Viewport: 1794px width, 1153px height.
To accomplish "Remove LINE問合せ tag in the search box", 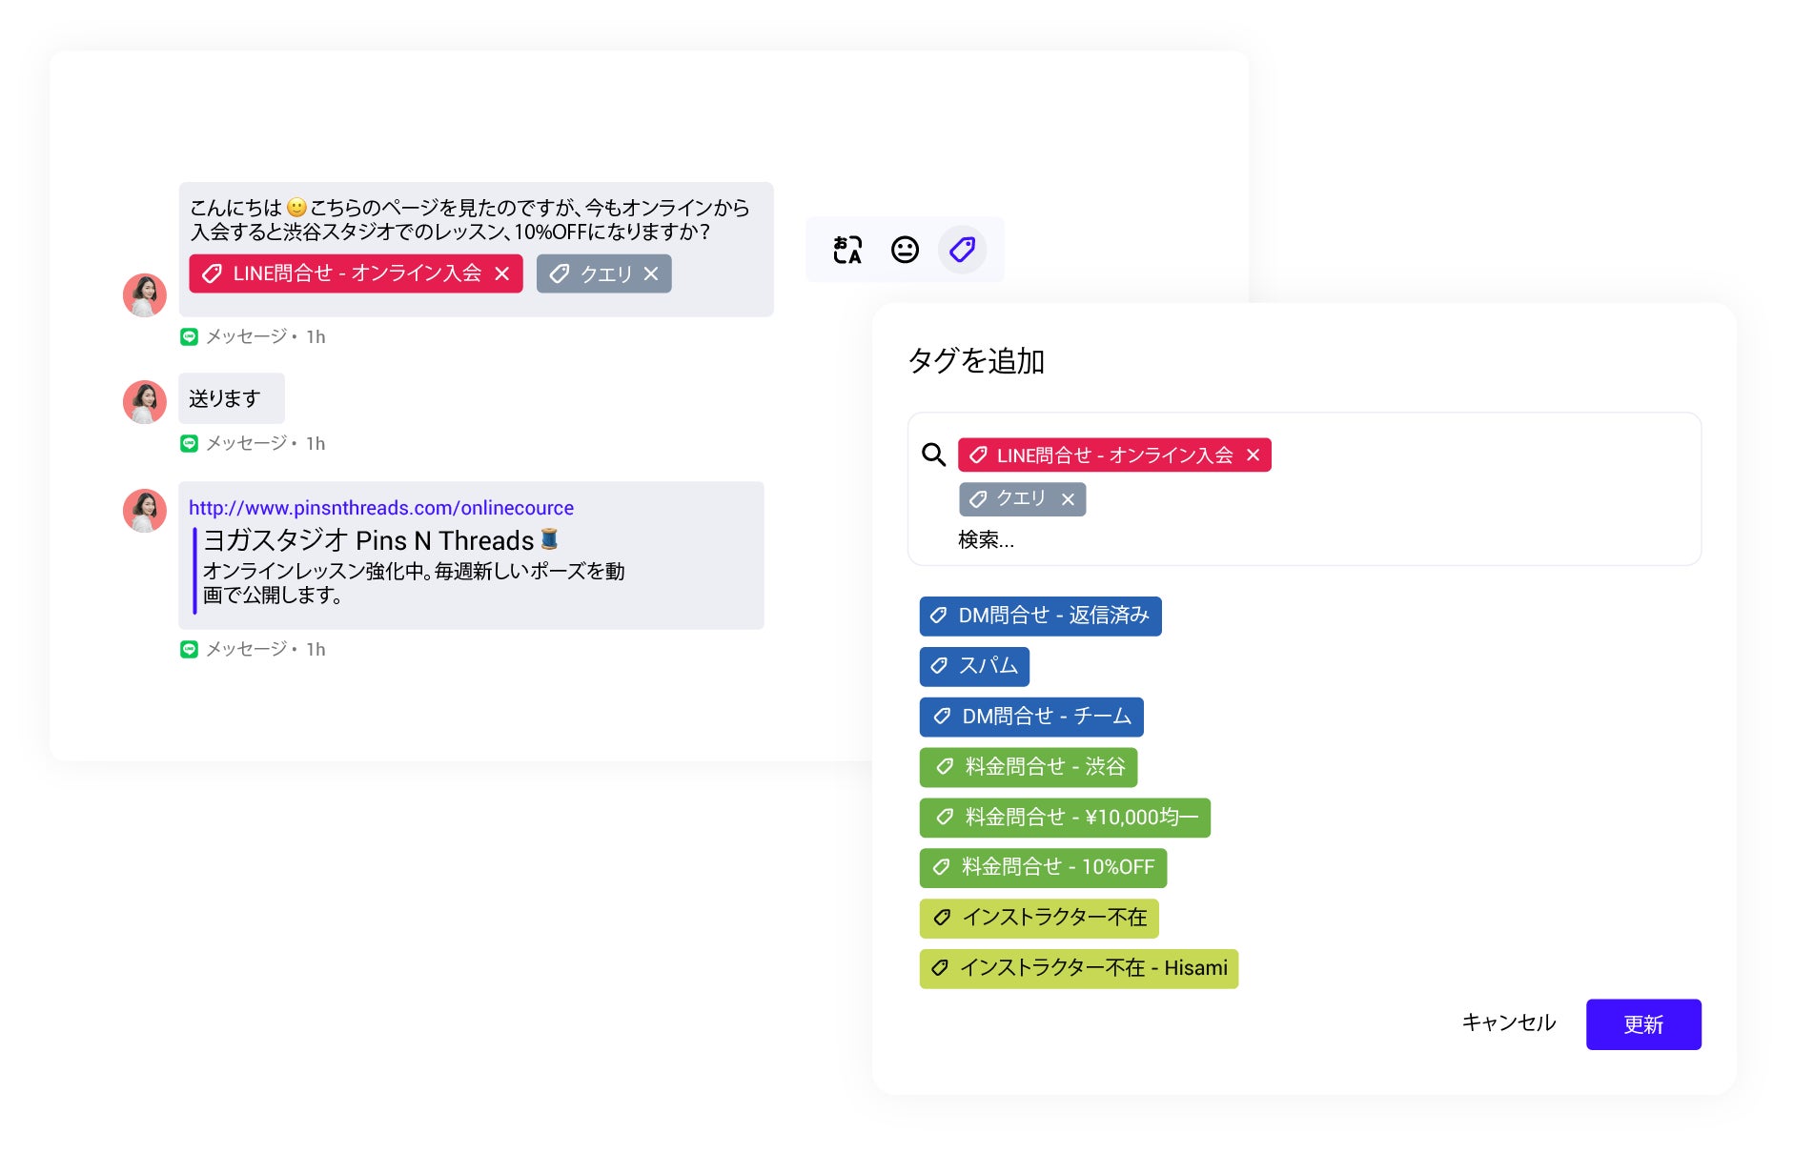I will pyautogui.click(x=1254, y=455).
